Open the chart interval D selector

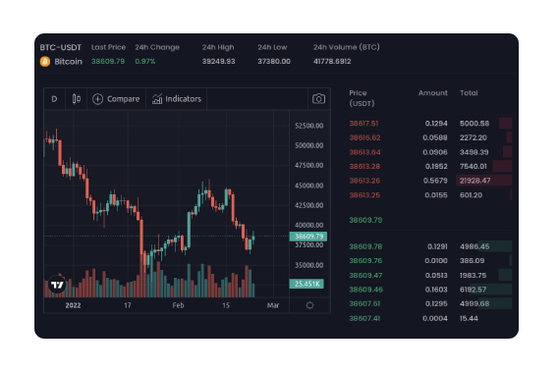[x=54, y=99]
